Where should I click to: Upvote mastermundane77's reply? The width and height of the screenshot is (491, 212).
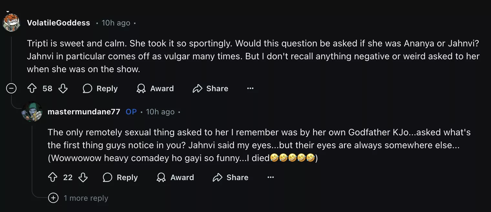[x=52, y=178]
